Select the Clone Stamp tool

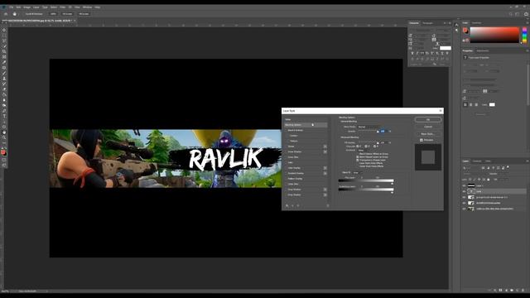coord(4,79)
